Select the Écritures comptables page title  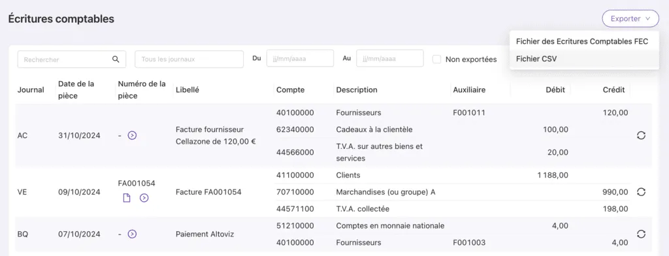click(x=61, y=19)
